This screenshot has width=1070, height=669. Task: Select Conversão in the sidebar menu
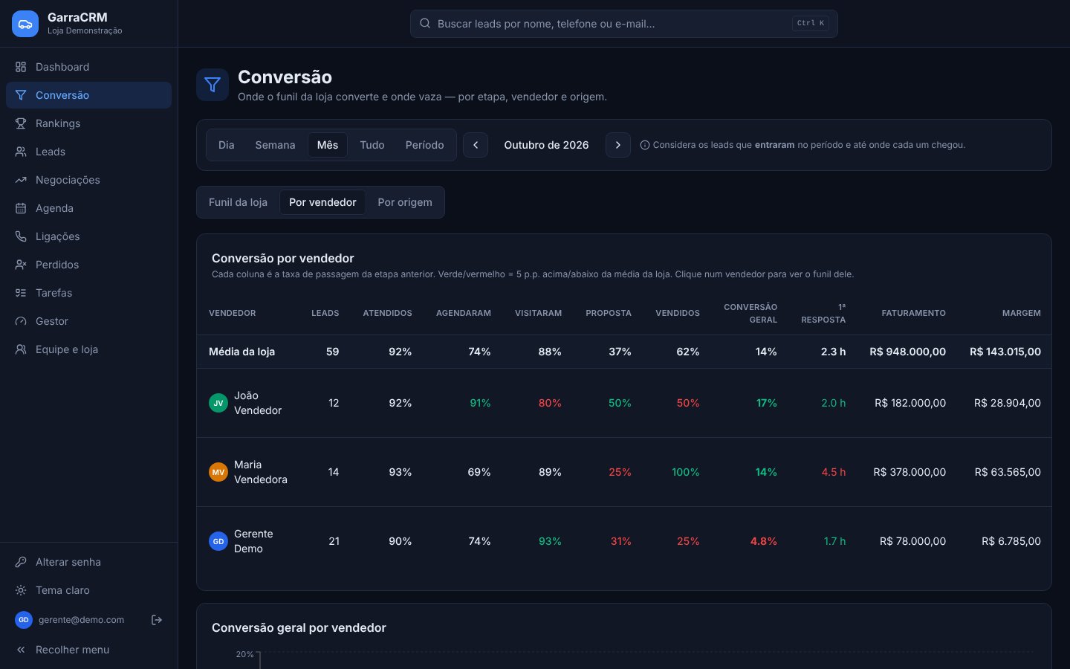(x=88, y=95)
